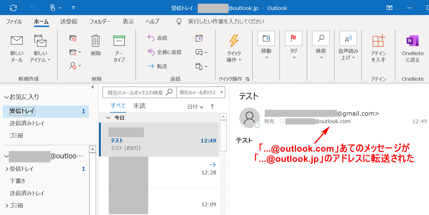The height and width of the screenshot is (215, 429).
Task: Click the New Mail envelope icon
Action: (17, 41)
